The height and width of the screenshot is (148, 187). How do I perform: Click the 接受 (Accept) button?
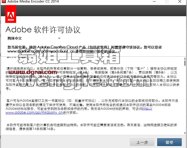169,142
